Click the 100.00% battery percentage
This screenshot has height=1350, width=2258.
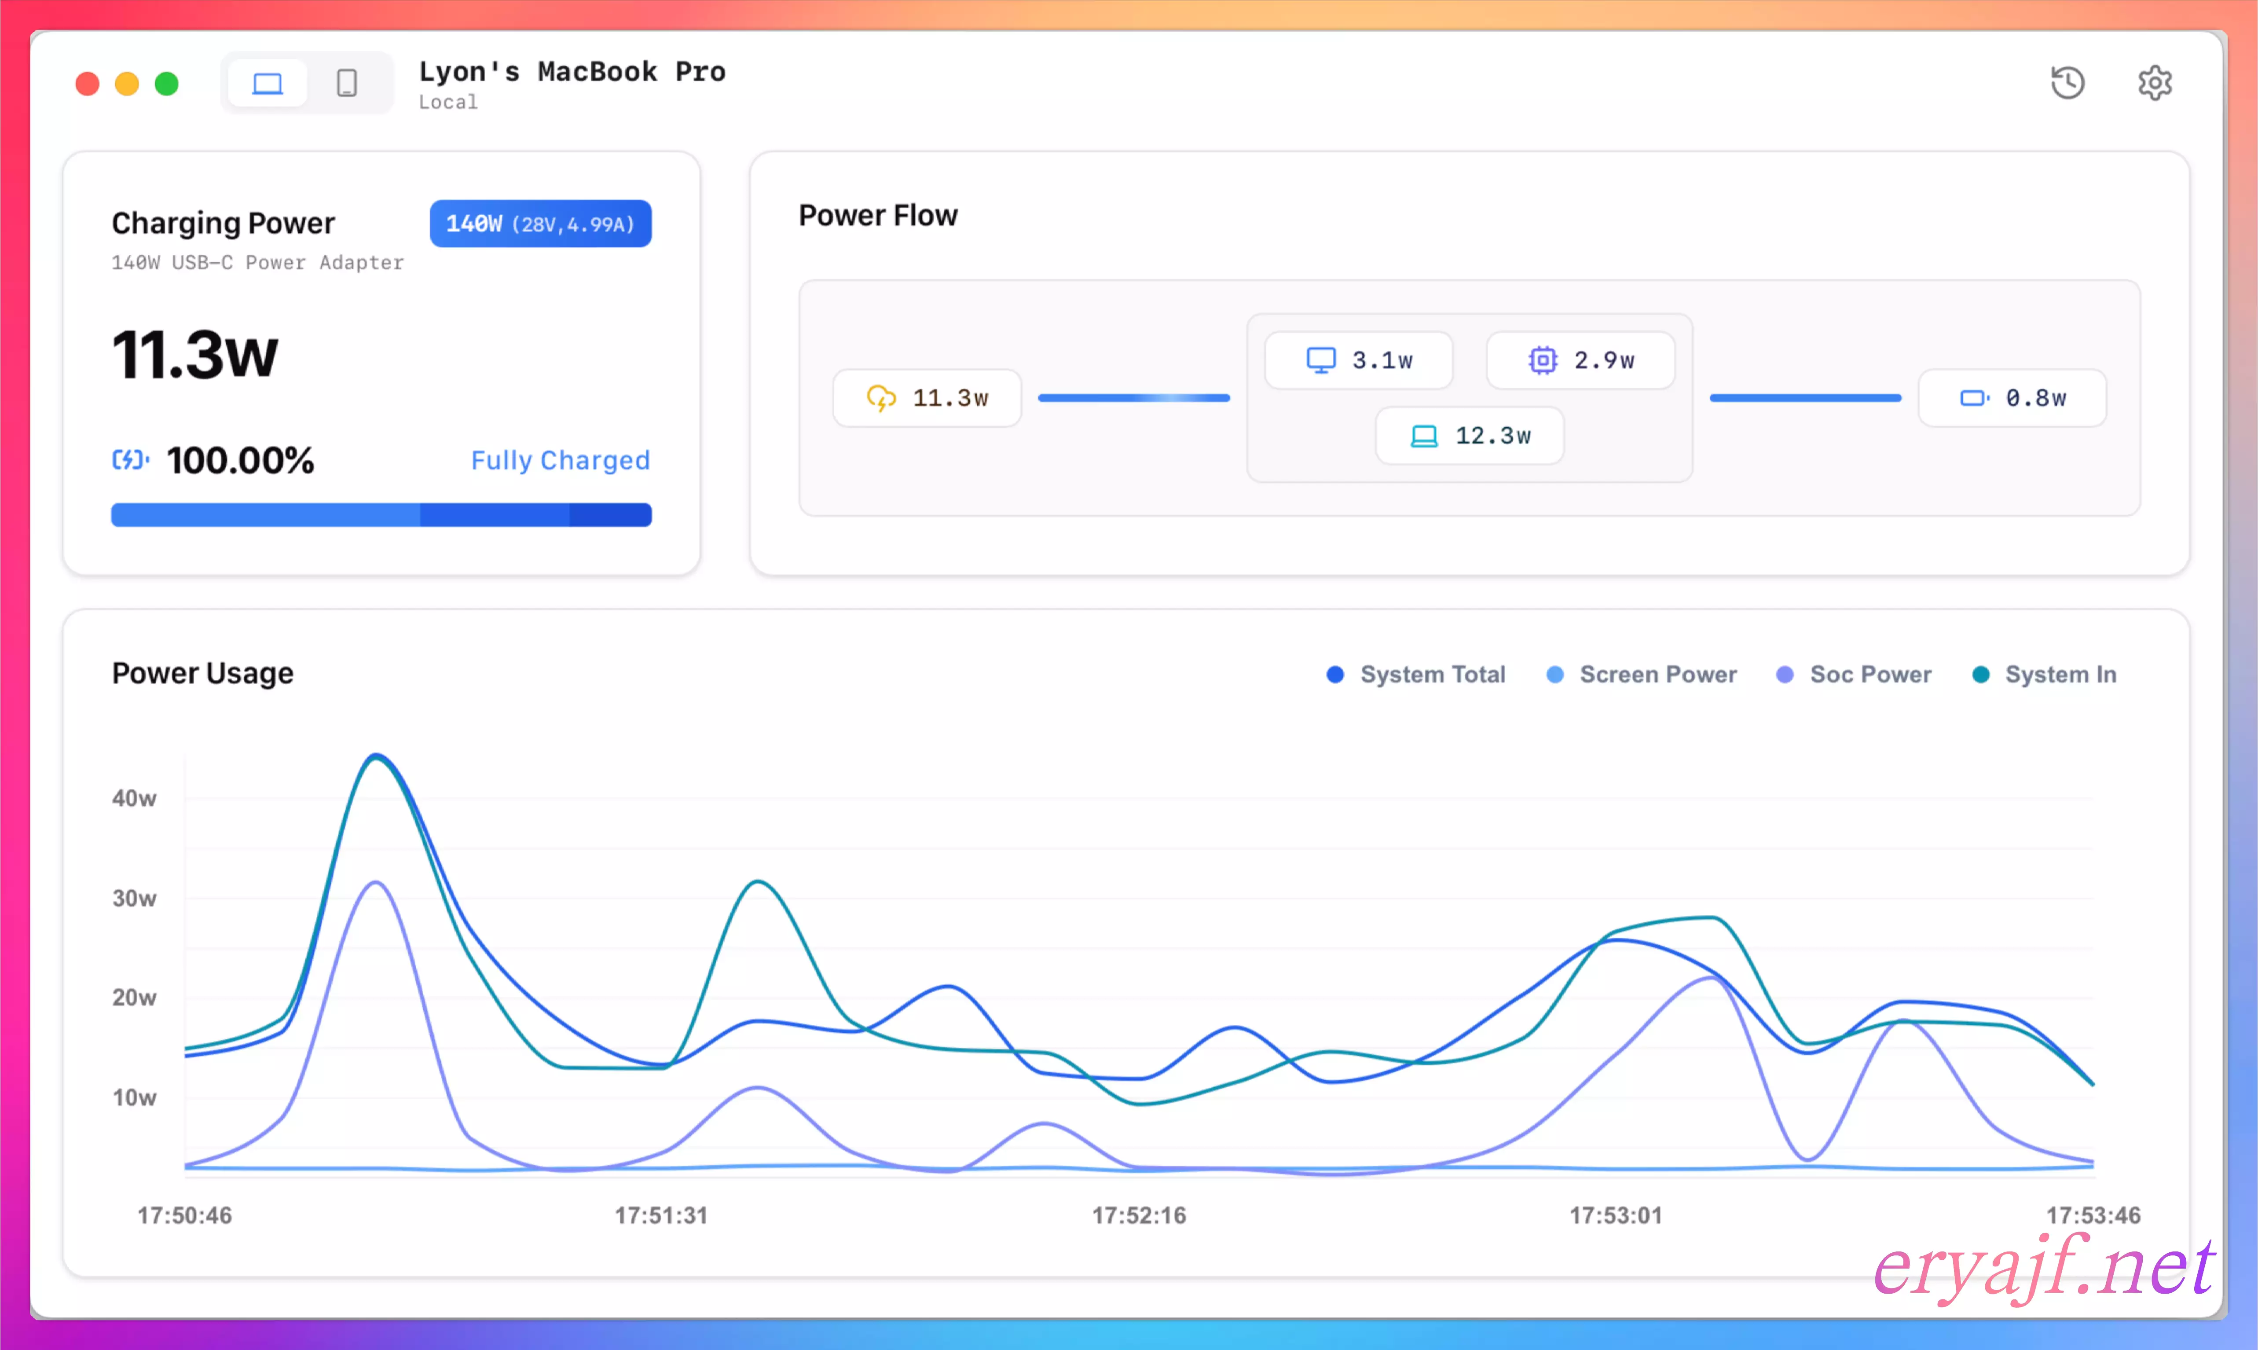pos(240,460)
